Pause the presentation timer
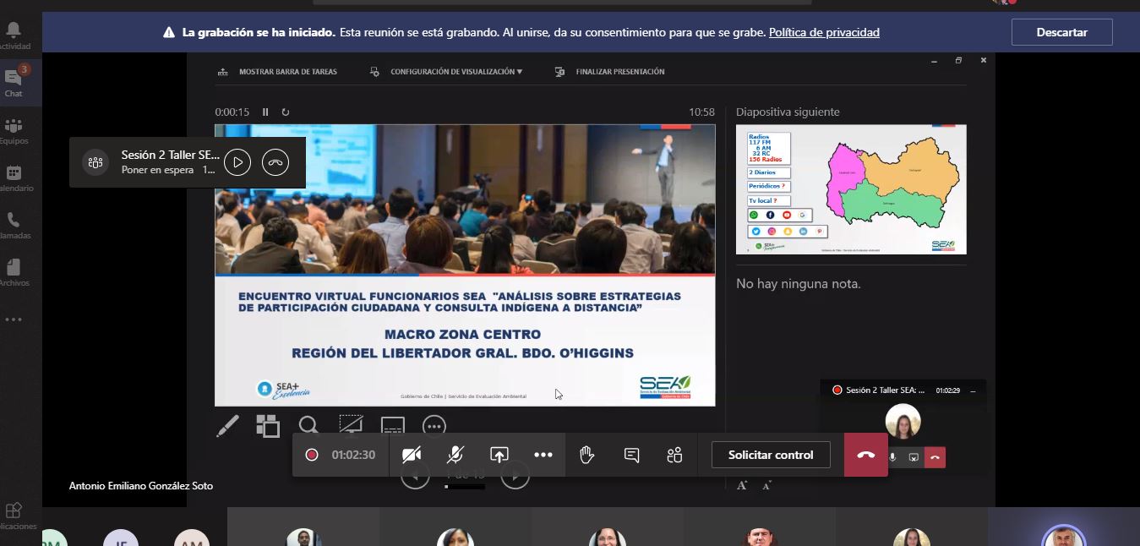 [265, 112]
